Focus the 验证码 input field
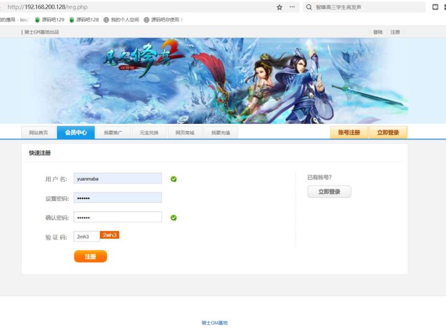Image resolution: width=446 pixels, height=331 pixels. (x=87, y=237)
